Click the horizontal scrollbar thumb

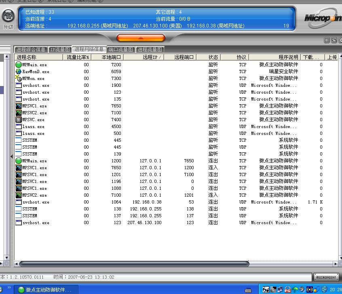(134, 264)
